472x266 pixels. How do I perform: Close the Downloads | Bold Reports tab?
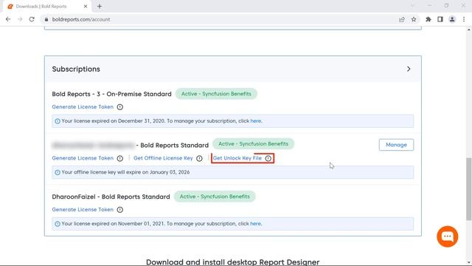[x=86, y=7]
